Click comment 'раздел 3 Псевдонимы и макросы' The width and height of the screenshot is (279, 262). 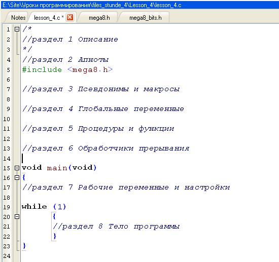[x=101, y=89]
